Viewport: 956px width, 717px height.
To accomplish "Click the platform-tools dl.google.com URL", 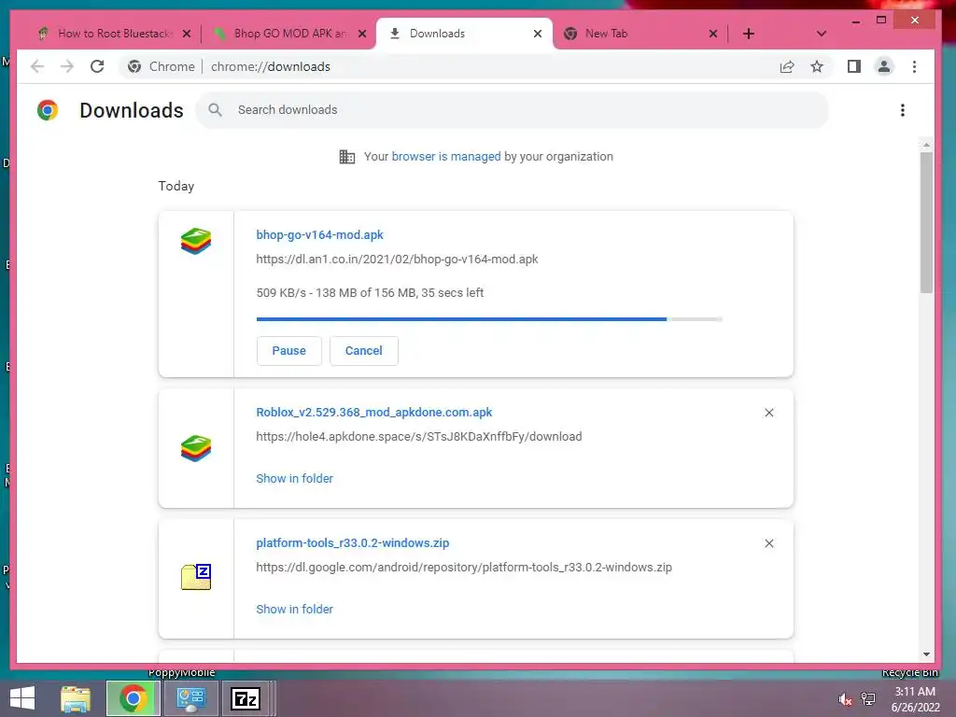I will [x=464, y=567].
